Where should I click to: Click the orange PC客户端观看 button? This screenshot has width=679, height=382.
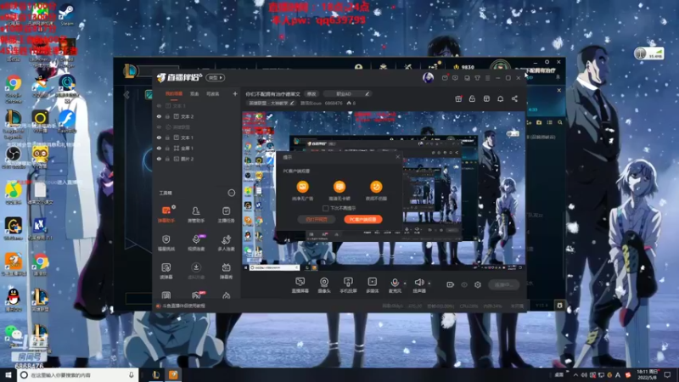click(363, 220)
